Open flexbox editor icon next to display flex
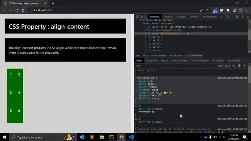251x141 pixels. point(160,96)
